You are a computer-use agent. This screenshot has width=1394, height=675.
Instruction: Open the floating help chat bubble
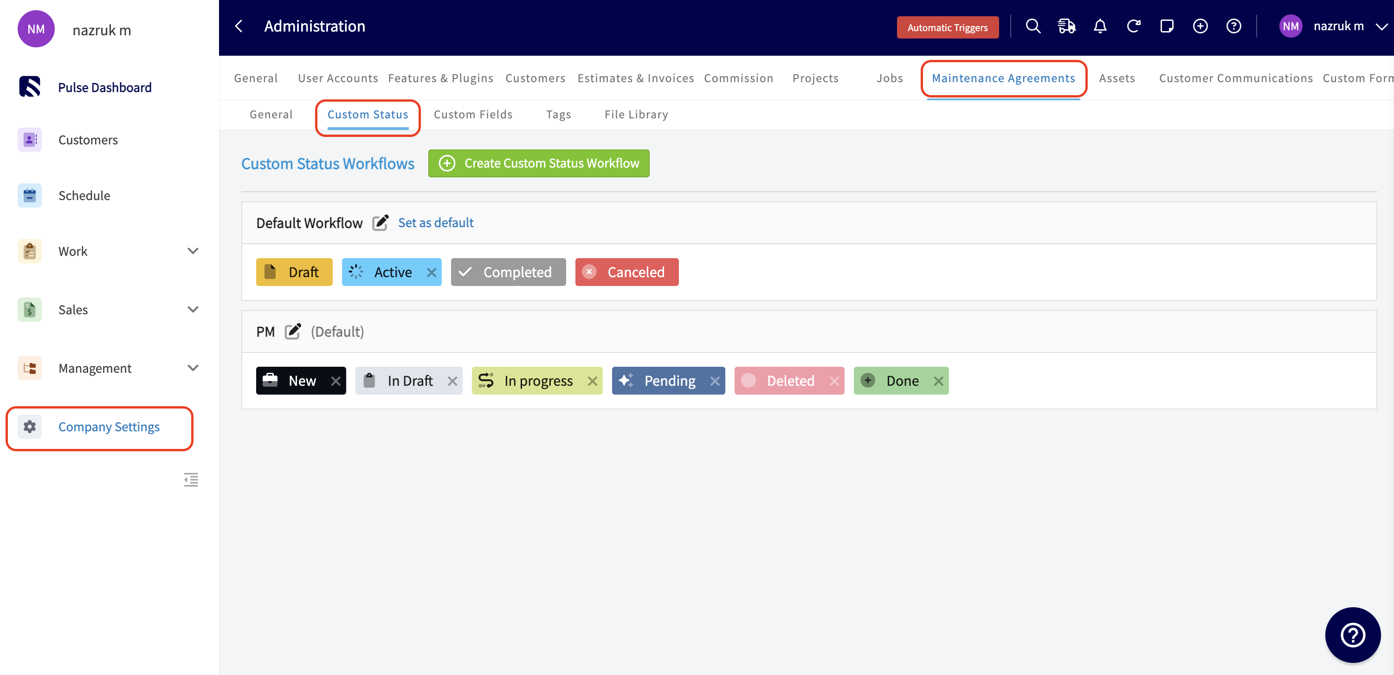(x=1353, y=635)
